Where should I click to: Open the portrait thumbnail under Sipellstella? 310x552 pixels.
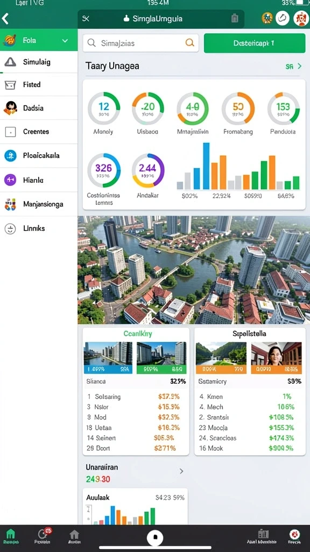(x=276, y=357)
